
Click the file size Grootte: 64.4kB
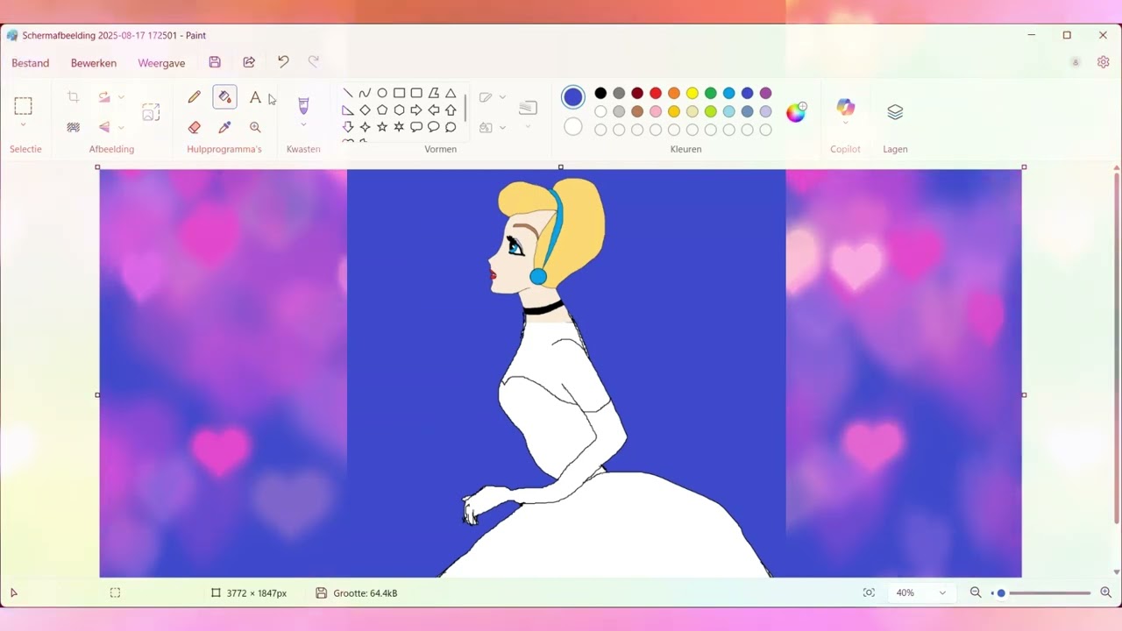pos(365,593)
